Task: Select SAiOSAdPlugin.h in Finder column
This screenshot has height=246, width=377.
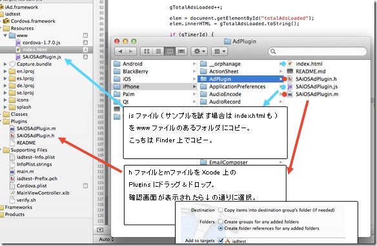Action: pyautogui.click(x=316, y=79)
